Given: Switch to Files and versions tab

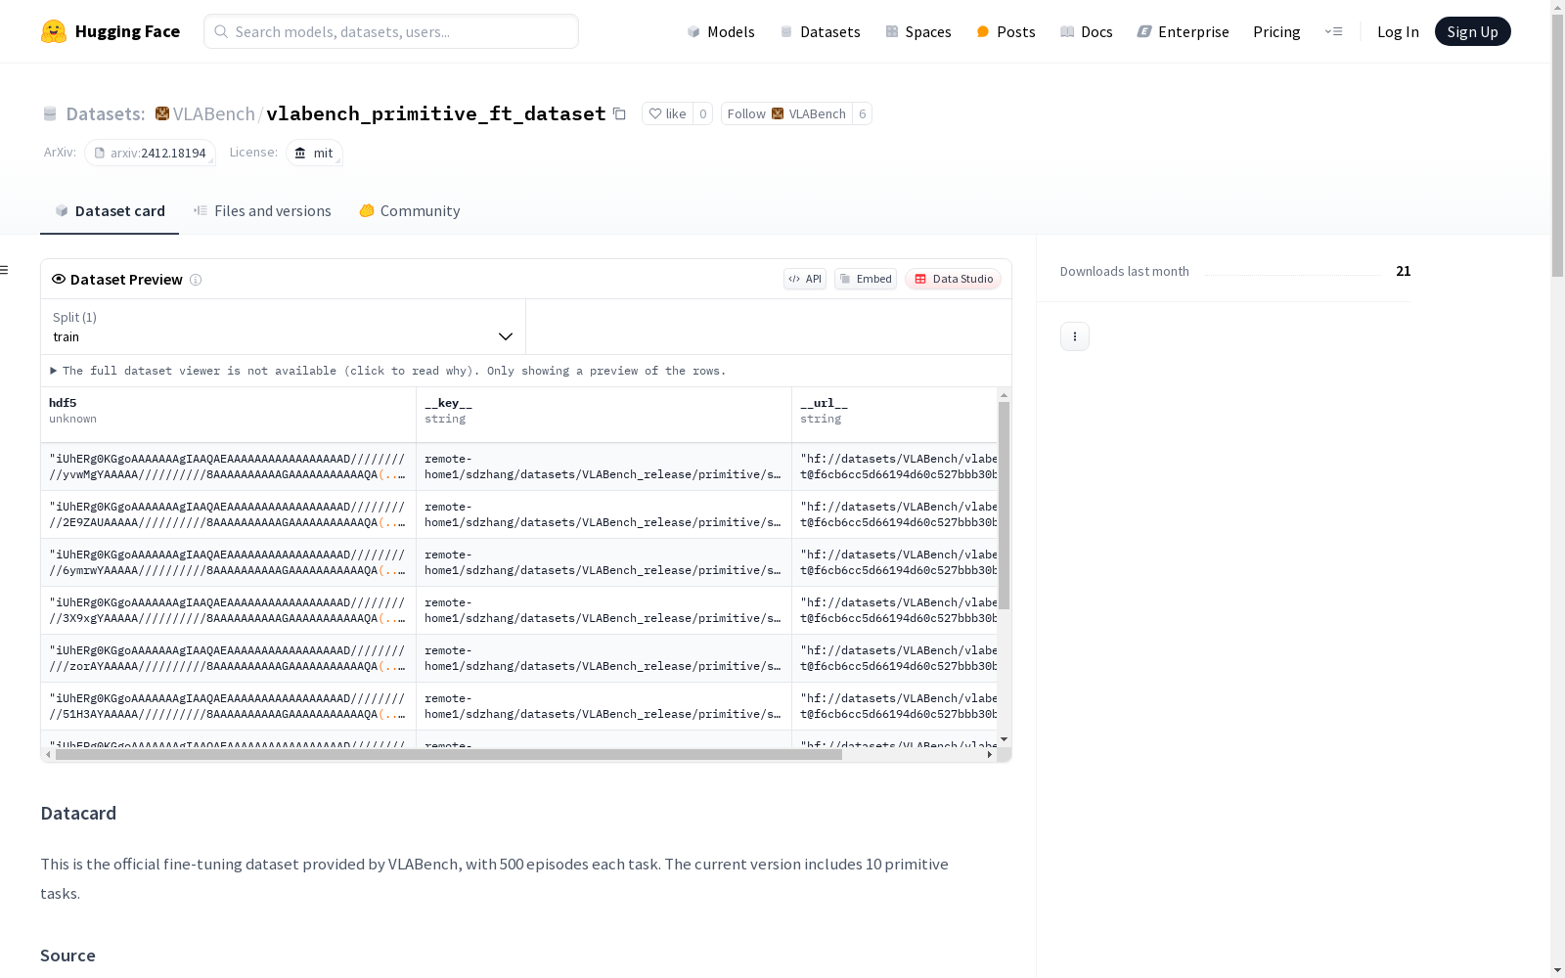Looking at the screenshot, I should coord(262,211).
